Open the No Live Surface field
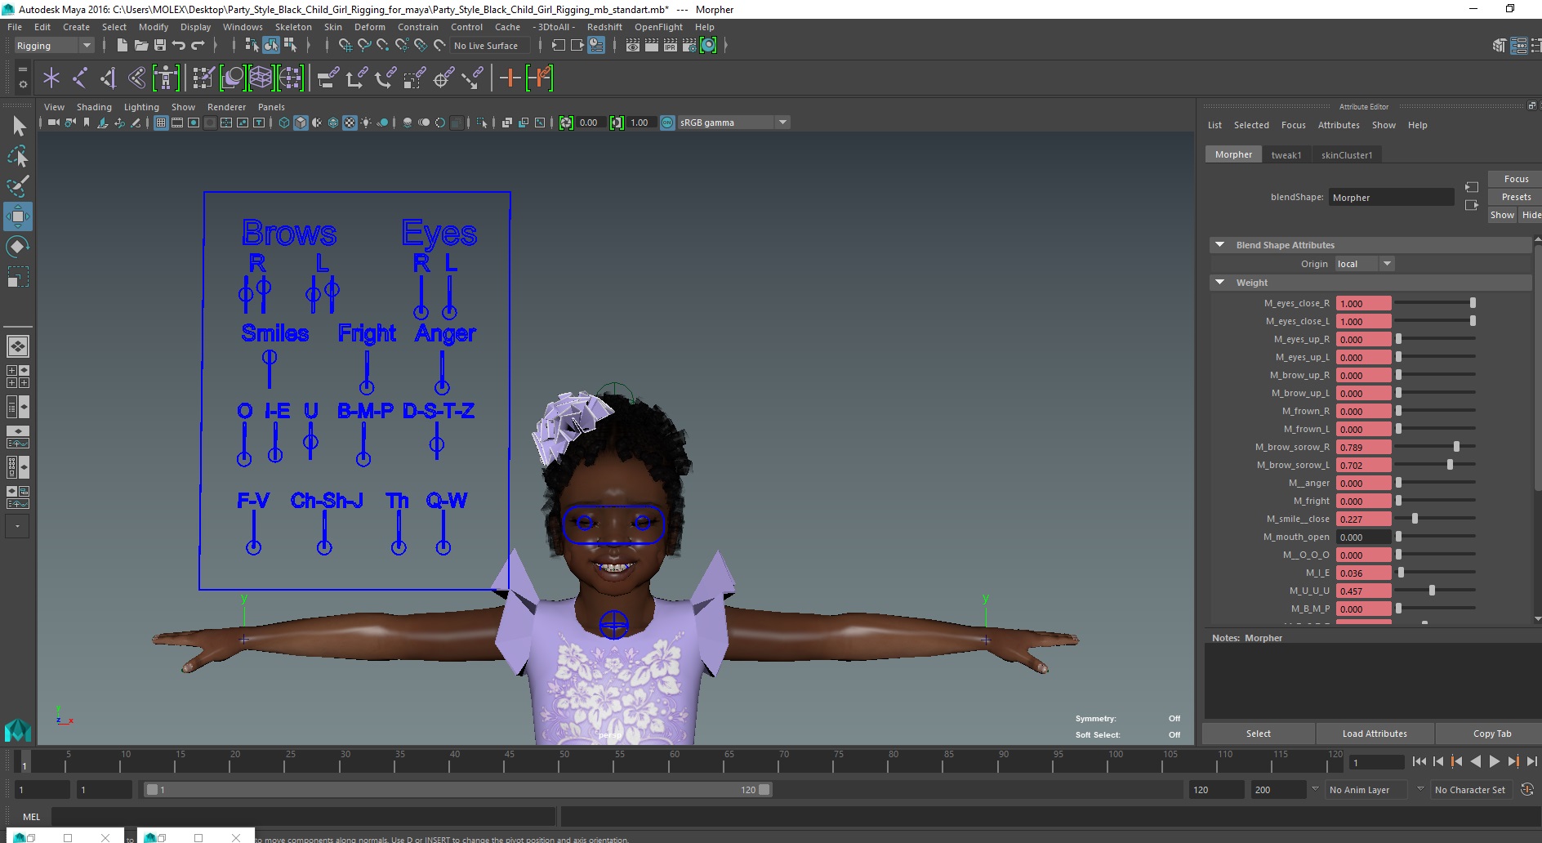Viewport: 1542px width, 843px height. click(490, 46)
